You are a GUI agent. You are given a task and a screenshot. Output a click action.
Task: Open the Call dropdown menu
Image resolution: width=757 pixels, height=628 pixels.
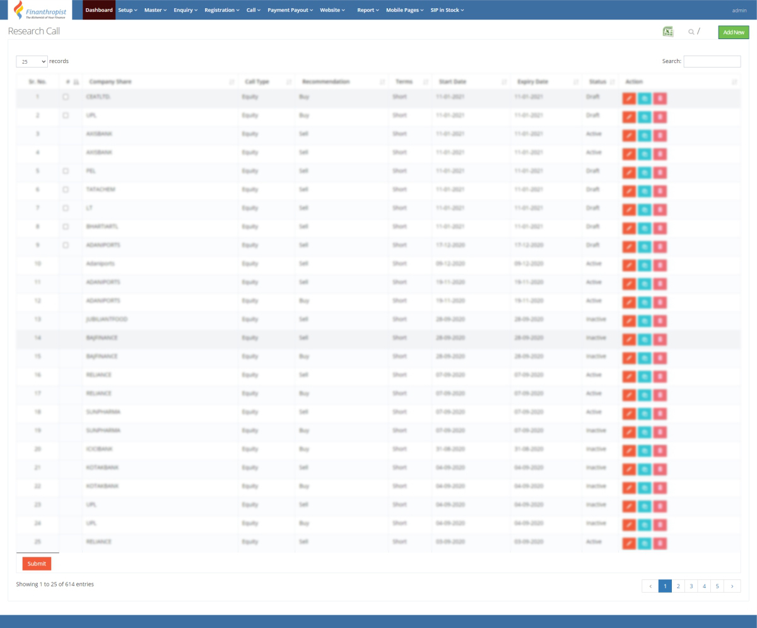254,10
